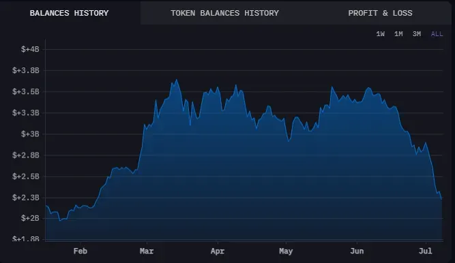Open the Token Balances History tab

224,13
